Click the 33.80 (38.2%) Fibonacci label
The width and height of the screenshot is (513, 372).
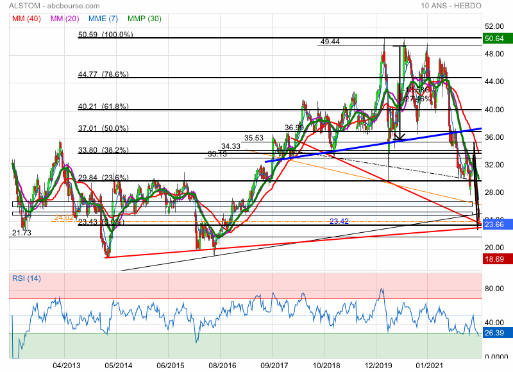(x=103, y=150)
